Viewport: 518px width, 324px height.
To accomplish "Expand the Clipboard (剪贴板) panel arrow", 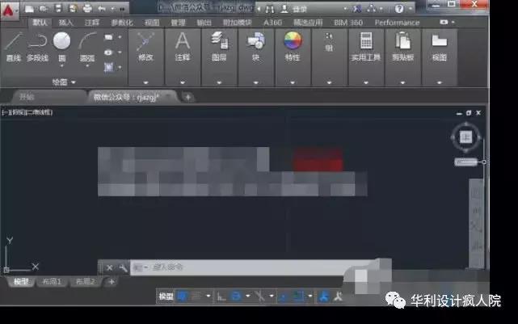I will 402,82.
